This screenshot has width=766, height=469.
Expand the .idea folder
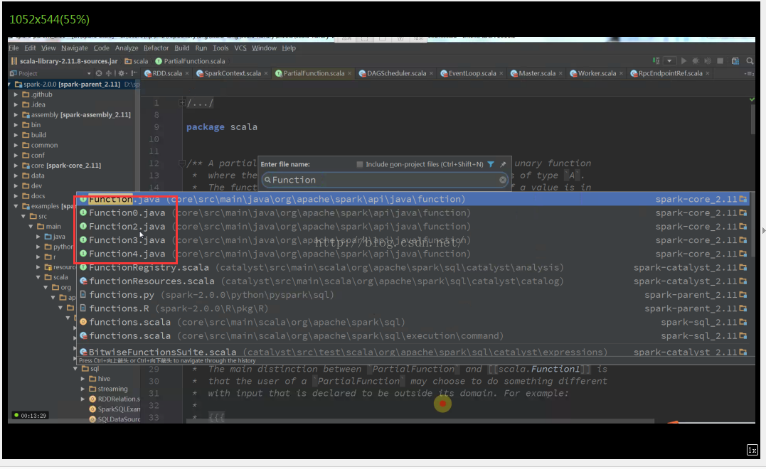[16, 104]
